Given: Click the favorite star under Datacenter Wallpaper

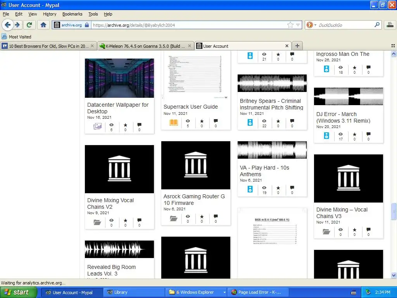Looking at the screenshot, I should pyautogui.click(x=125, y=125).
